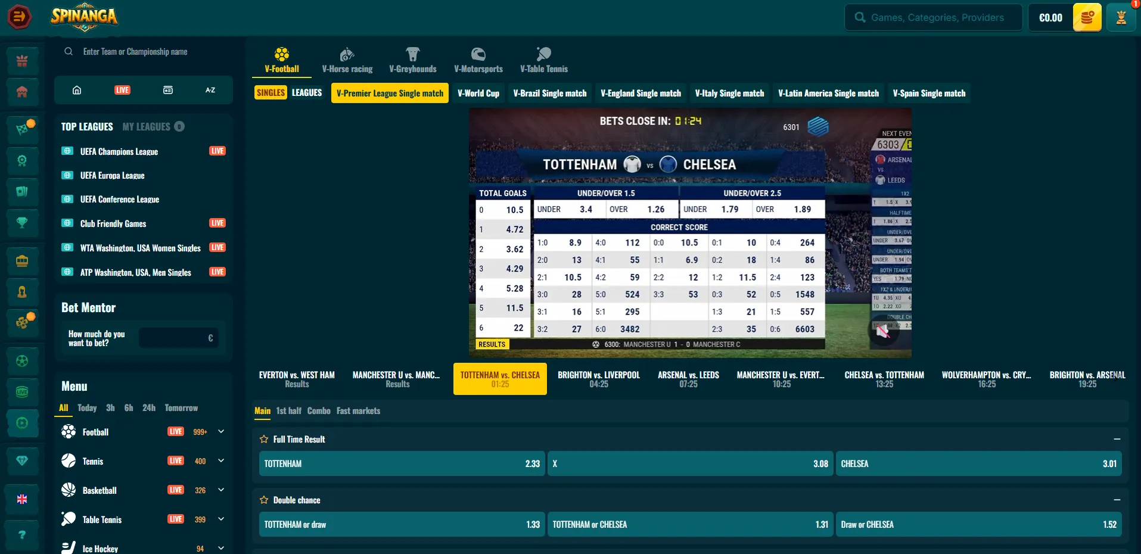Select V-Latin America Single match
1141x554 pixels.
point(828,93)
